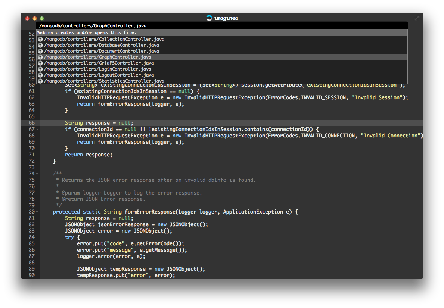Place cursor on the "return response;" line

pos(89,155)
